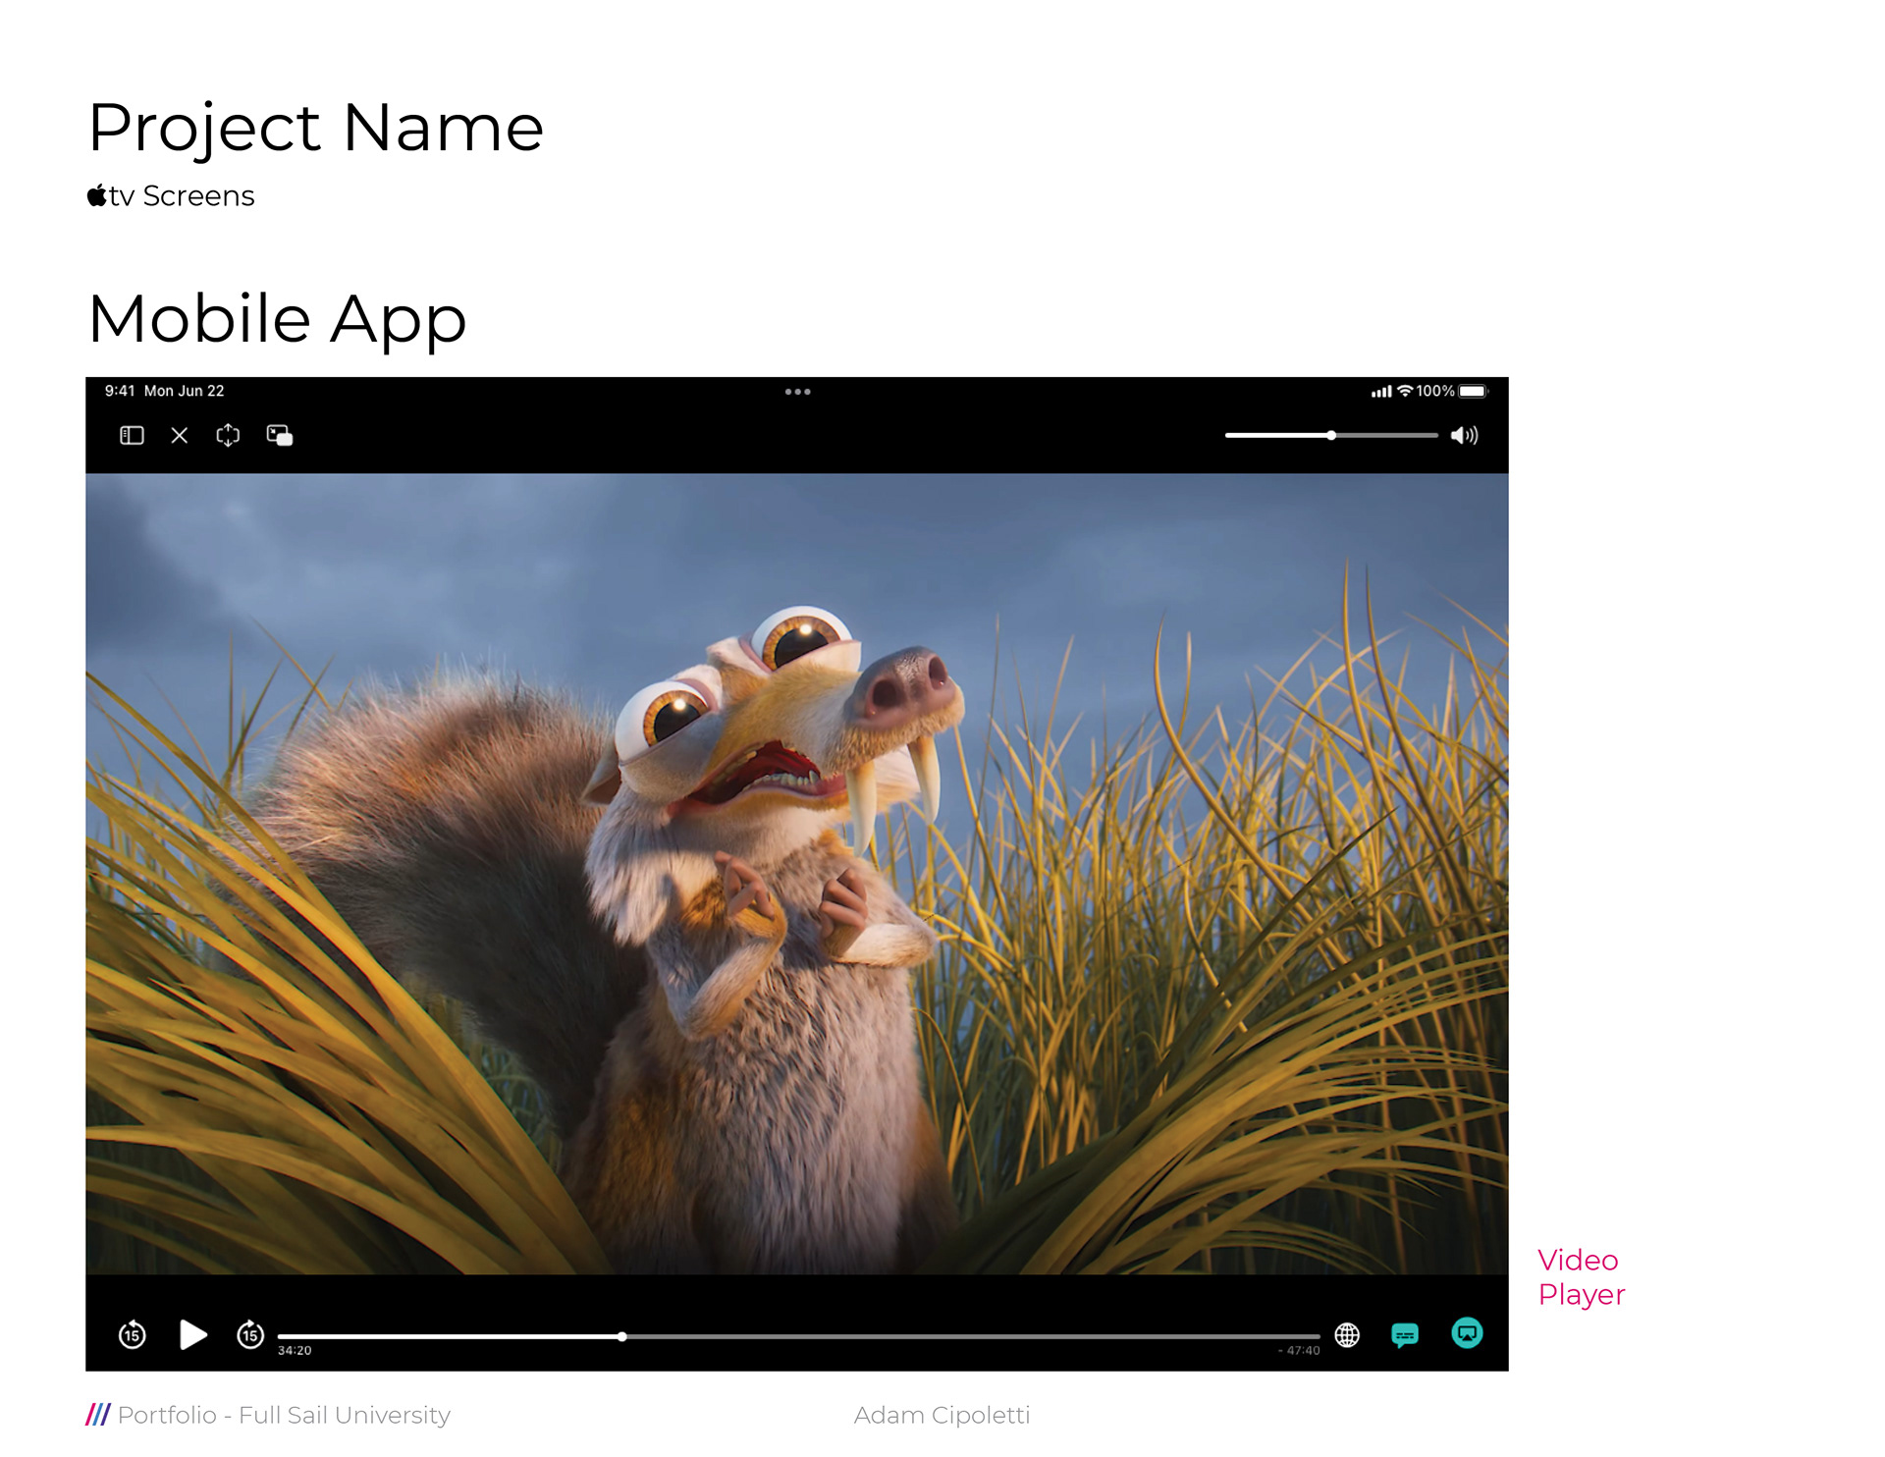Tap the fullscreen expand icon

(x=228, y=435)
